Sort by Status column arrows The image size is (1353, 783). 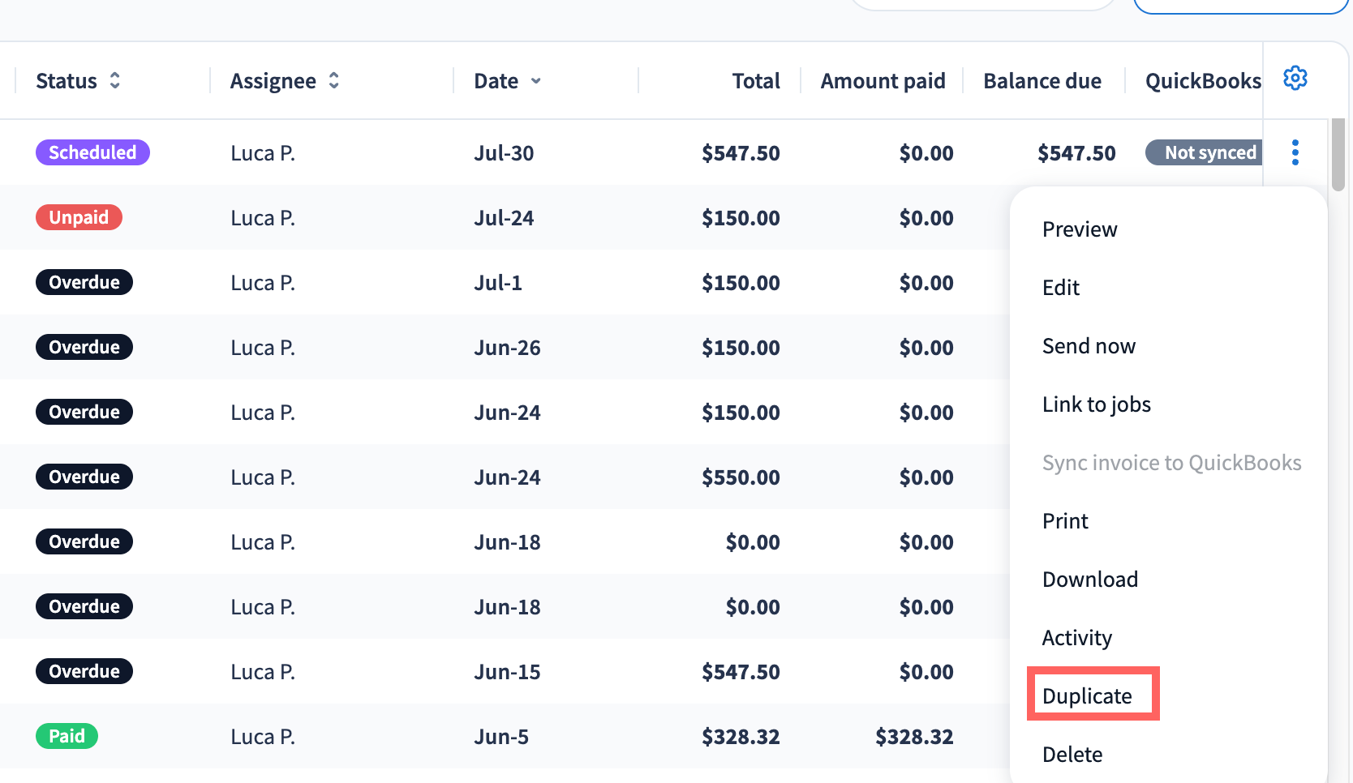[115, 80]
